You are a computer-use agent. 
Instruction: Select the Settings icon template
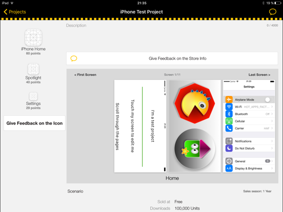[x=33, y=96]
